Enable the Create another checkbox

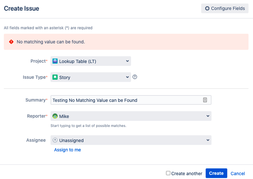point(168,173)
